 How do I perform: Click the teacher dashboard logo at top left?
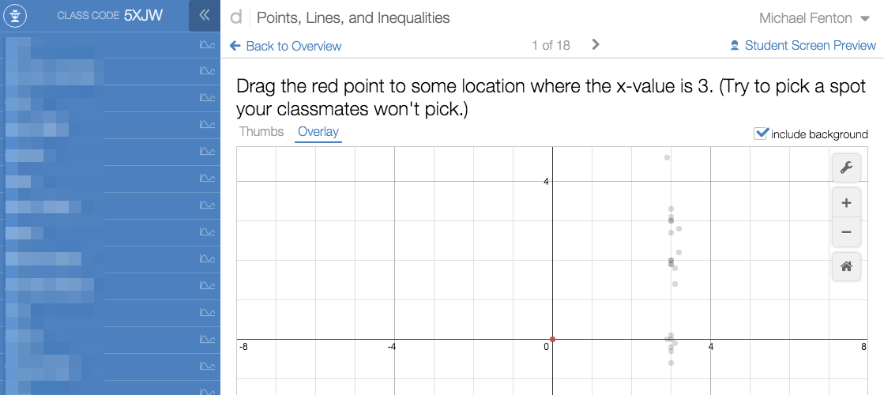click(x=16, y=16)
